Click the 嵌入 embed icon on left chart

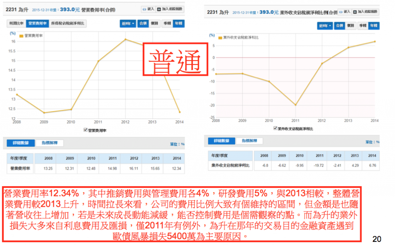(145, 9)
